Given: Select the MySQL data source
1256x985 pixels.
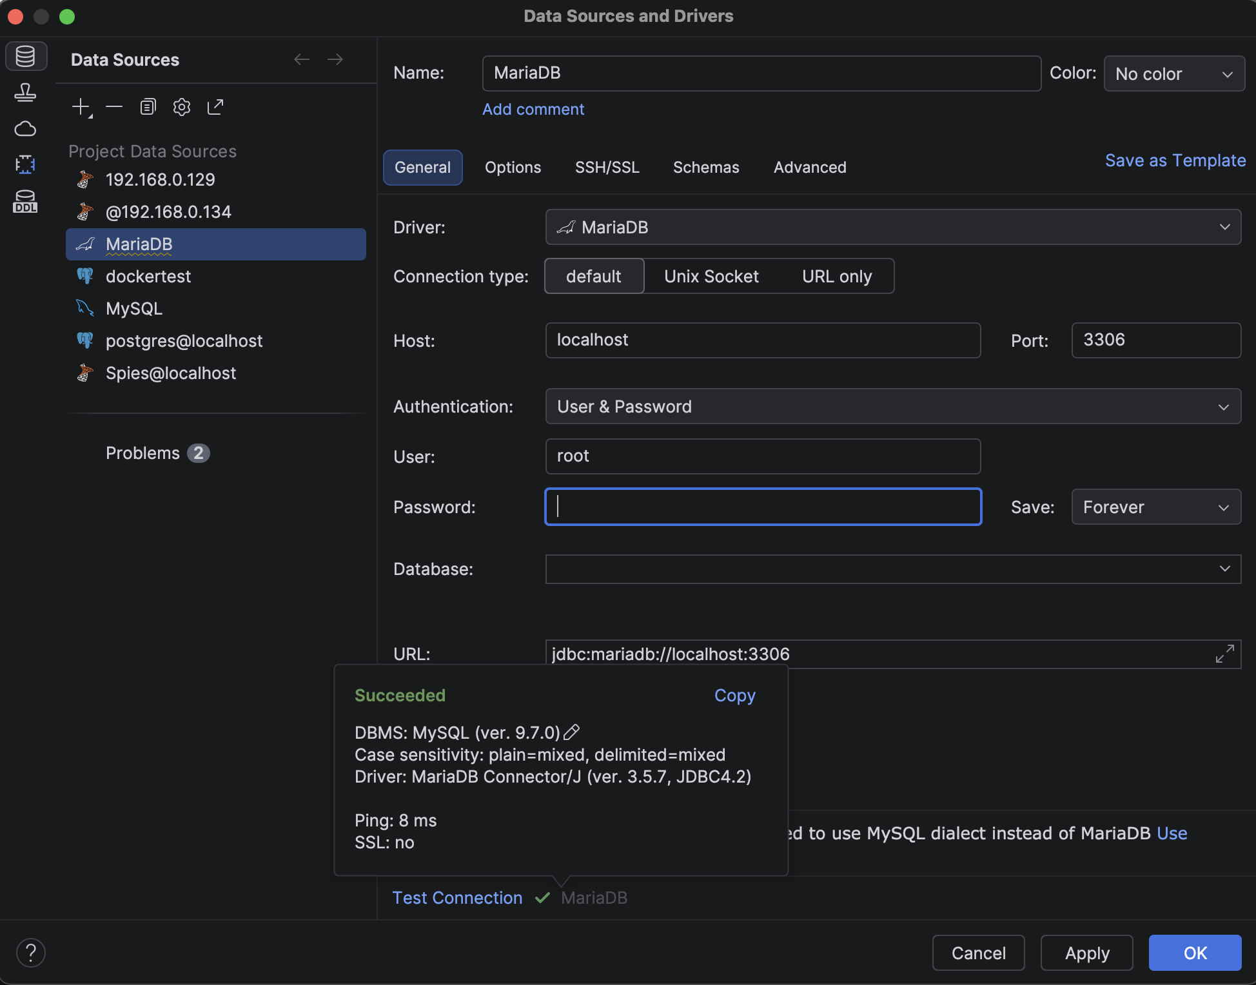Looking at the screenshot, I should (x=216, y=309).
